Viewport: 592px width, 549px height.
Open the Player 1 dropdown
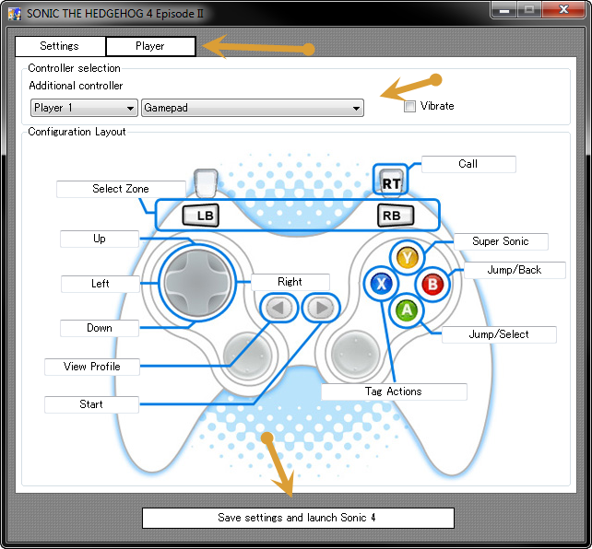84,108
